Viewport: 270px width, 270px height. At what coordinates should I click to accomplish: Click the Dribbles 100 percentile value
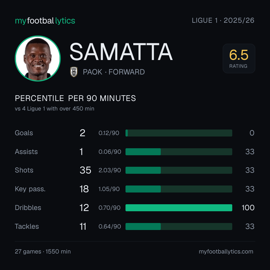248,208
